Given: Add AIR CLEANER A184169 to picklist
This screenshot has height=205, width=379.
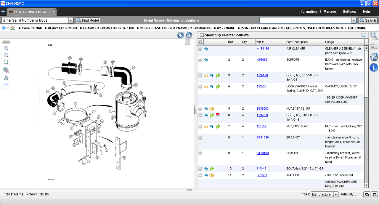Looking at the screenshot, I should coord(200,49).
